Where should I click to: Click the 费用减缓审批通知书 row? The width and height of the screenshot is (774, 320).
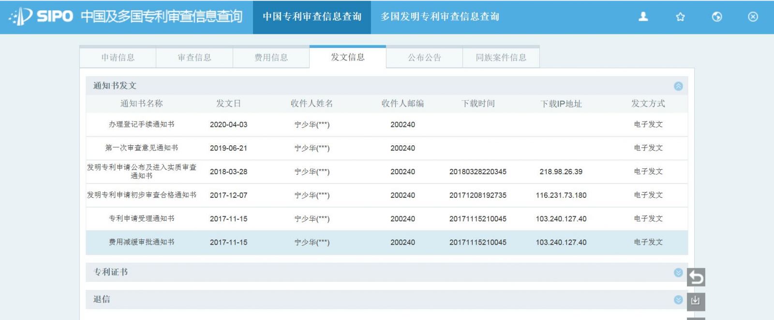tap(141, 242)
